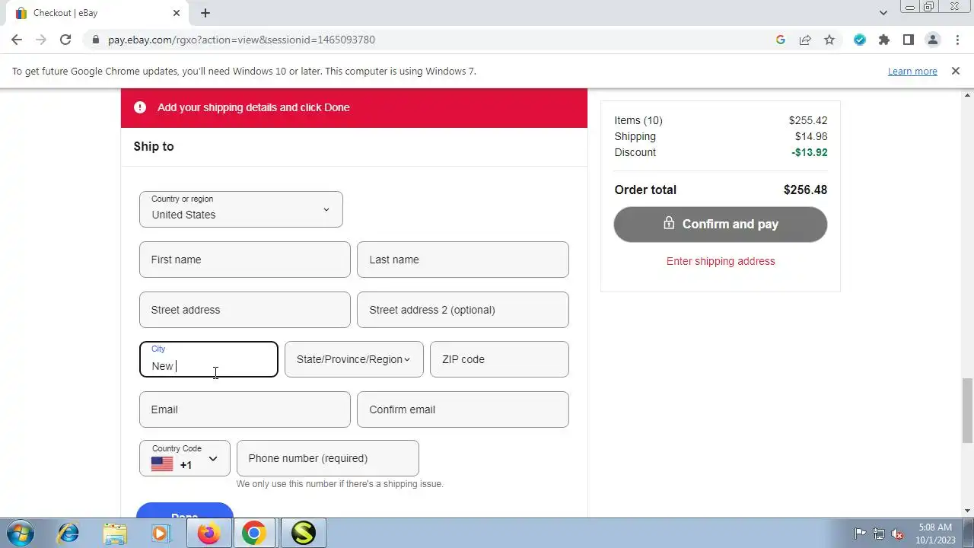Reload the eBay checkout page
Screen dimensions: 974x548
pyautogui.click(x=65, y=40)
